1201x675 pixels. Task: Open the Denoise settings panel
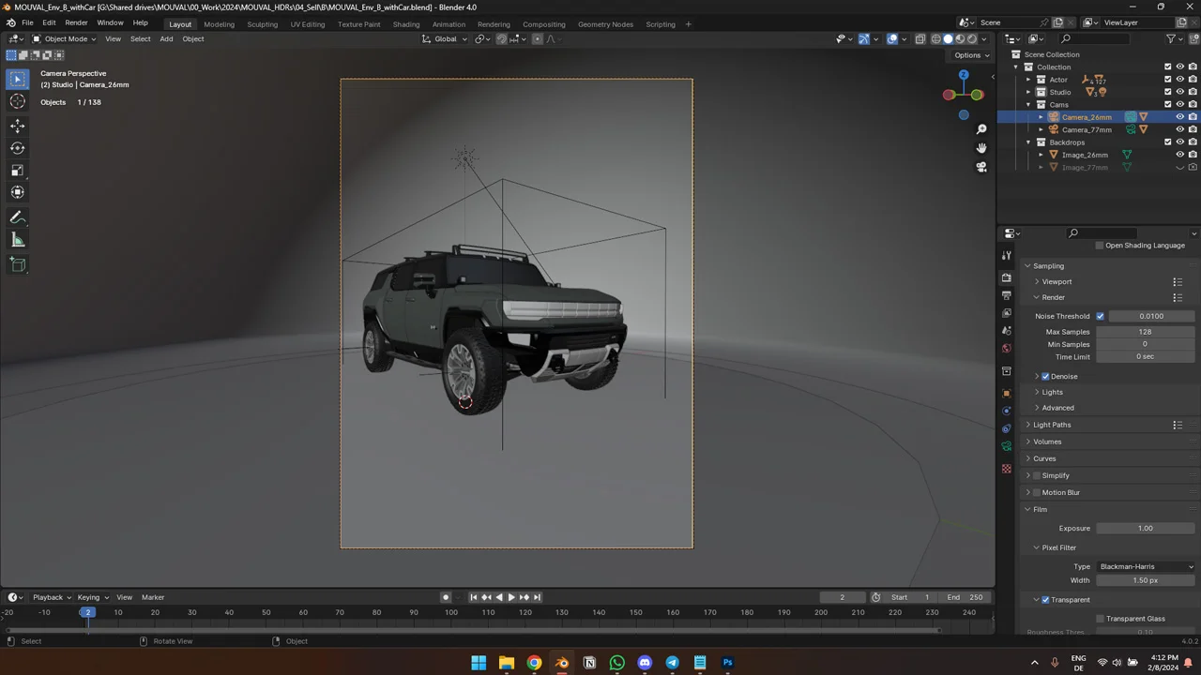(x=1036, y=376)
